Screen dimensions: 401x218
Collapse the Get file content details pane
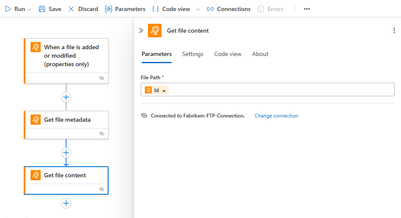point(141,31)
